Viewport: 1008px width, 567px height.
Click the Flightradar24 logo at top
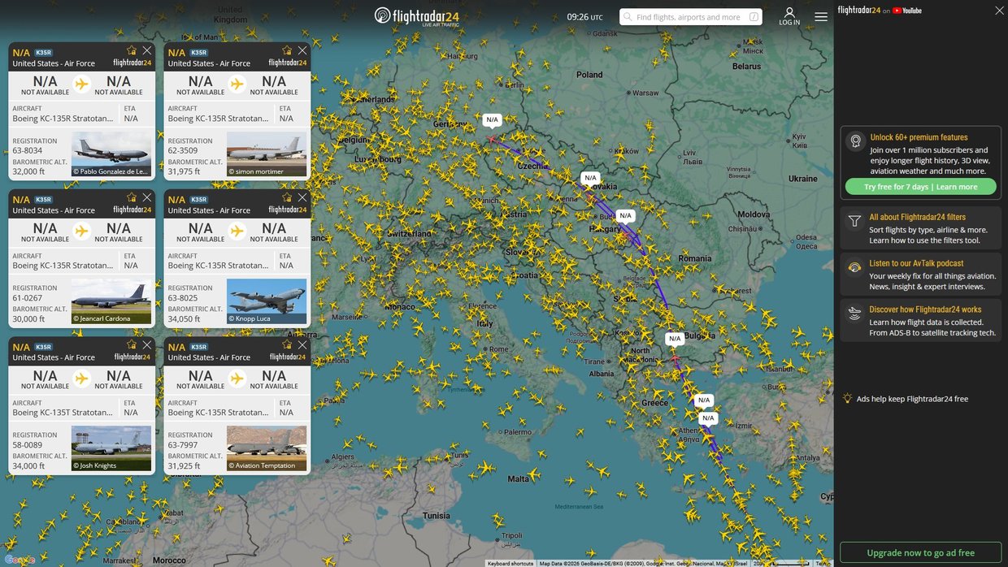tap(415, 16)
